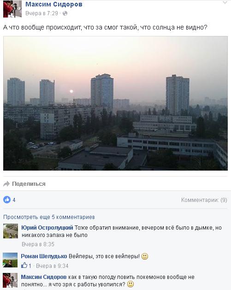The width and height of the screenshot is (231, 290).
Task: Expand Просмотреть еще 5 комментариев
Action: pyautogui.click(x=49, y=217)
